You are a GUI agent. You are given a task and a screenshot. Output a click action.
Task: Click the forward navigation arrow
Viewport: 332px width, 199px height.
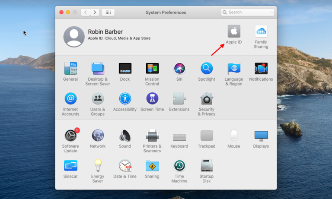coord(95,12)
